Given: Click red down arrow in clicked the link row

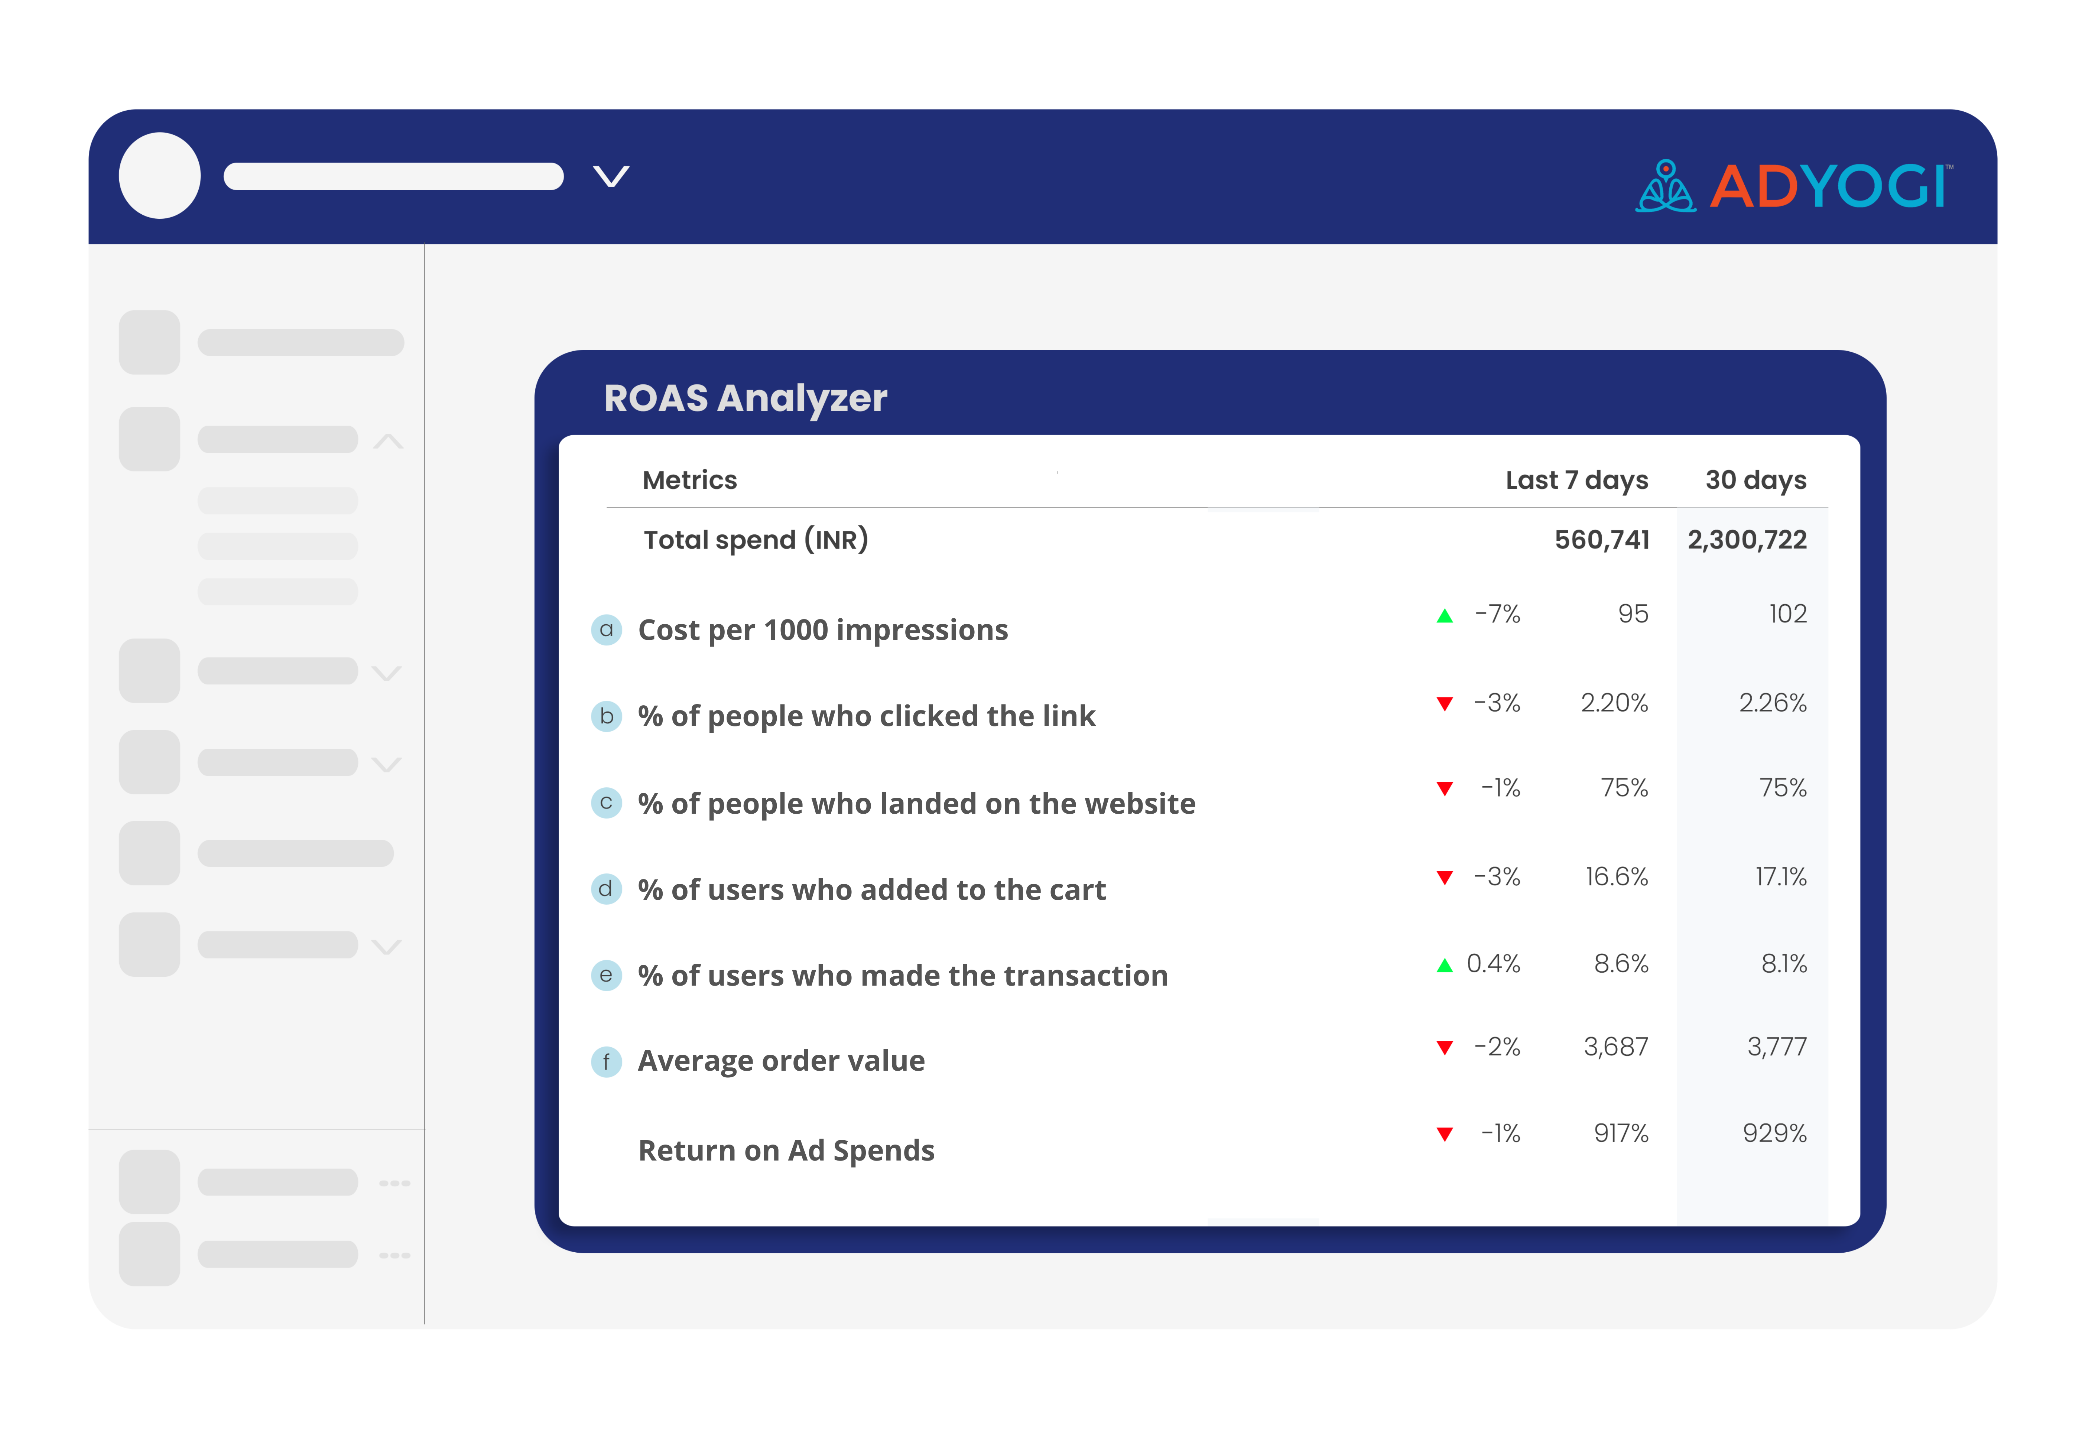Looking at the screenshot, I should (1445, 703).
